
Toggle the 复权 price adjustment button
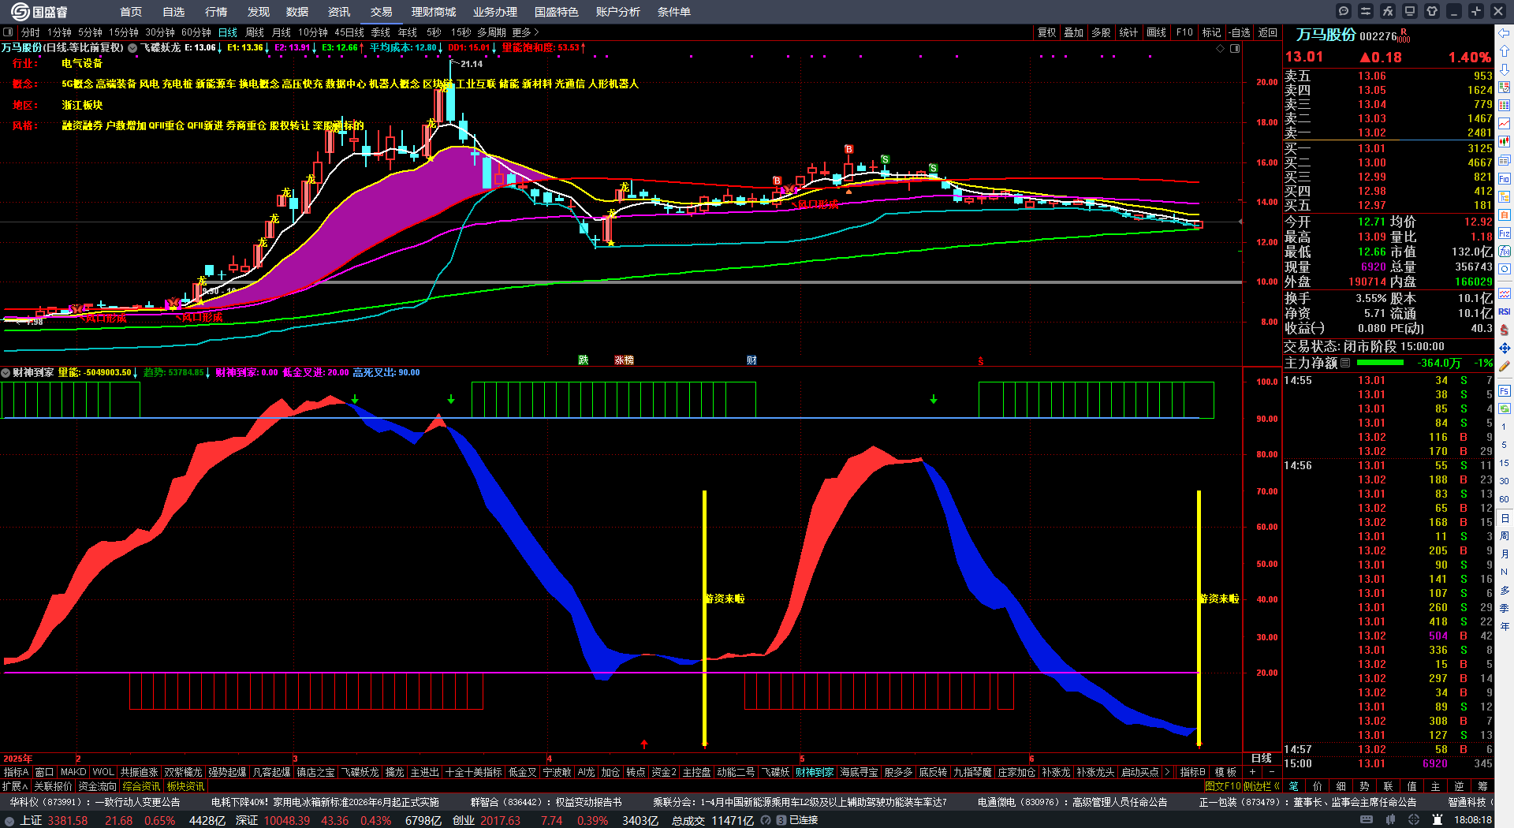click(x=1046, y=32)
